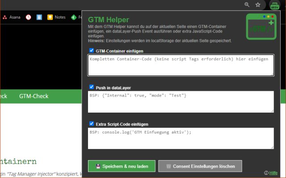This screenshot has width=286, height=178.
Task: Open the green diamond bookmark icon
Action: (x=74, y=17)
